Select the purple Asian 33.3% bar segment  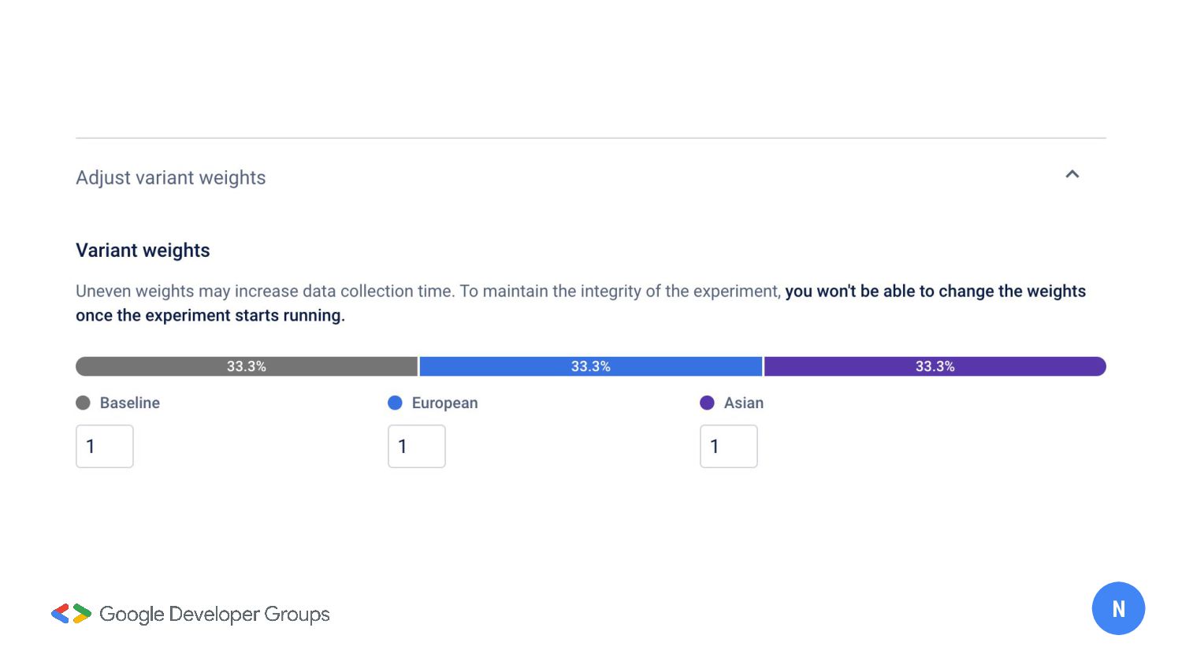pyautogui.click(x=935, y=366)
